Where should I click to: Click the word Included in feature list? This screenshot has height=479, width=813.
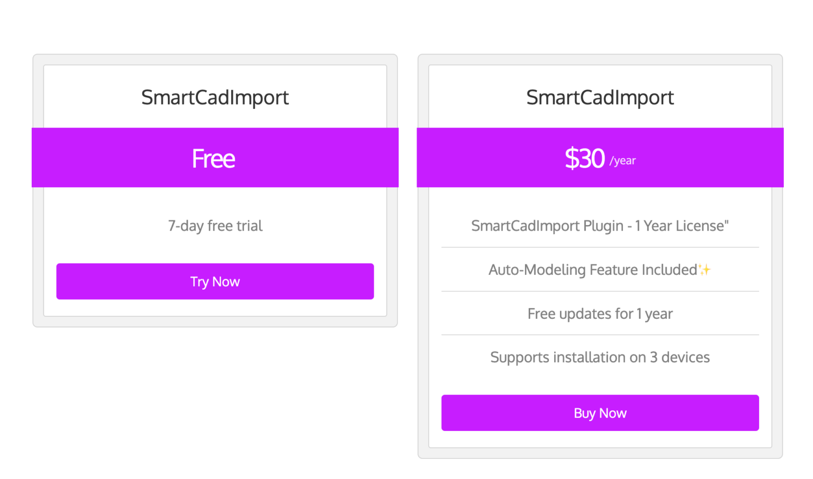coord(669,270)
